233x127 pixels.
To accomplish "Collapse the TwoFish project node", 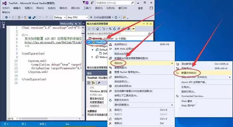I will pos(89,42).
